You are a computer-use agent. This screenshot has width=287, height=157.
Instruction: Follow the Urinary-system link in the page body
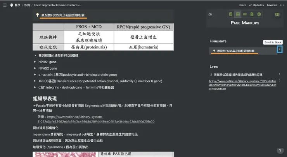click(96, 119)
